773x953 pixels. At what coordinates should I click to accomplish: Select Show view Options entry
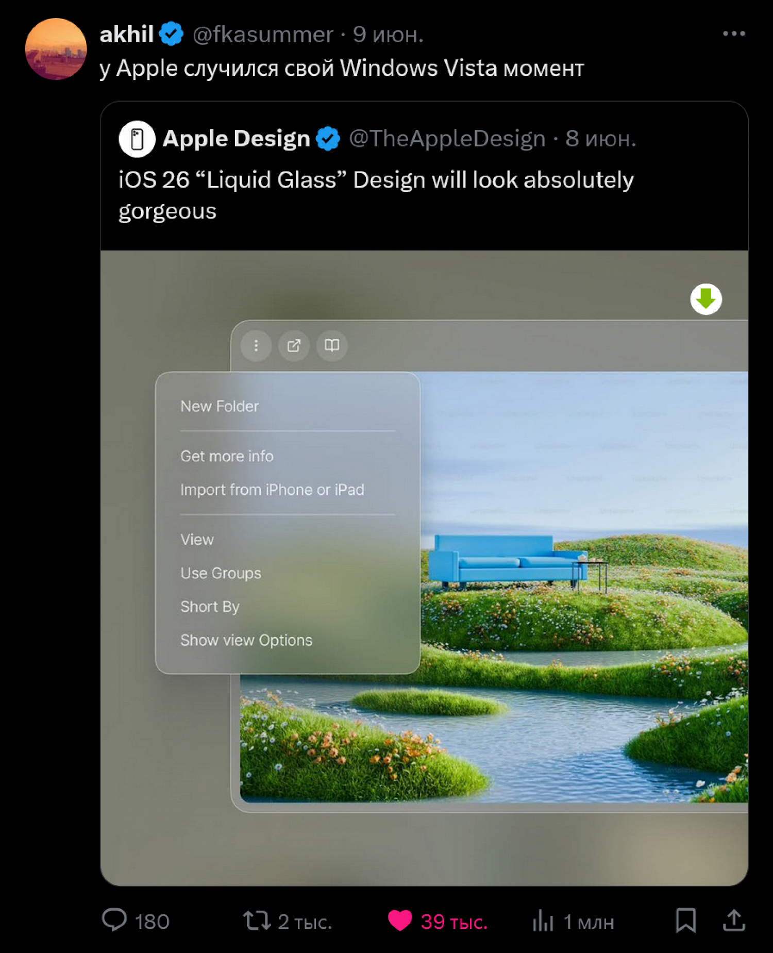point(246,640)
